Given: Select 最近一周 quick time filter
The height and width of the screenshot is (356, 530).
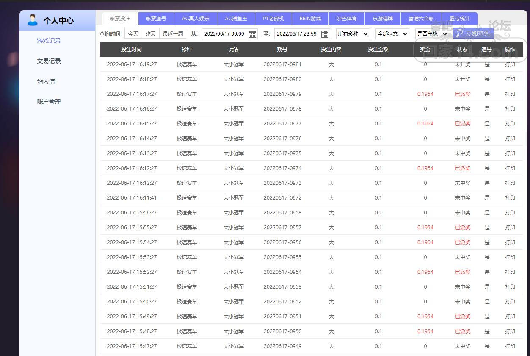Looking at the screenshot, I should pyautogui.click(x=173, y=34).
